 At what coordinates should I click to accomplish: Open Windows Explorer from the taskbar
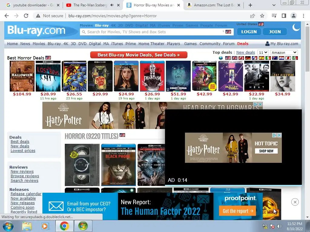pos(27,226)
